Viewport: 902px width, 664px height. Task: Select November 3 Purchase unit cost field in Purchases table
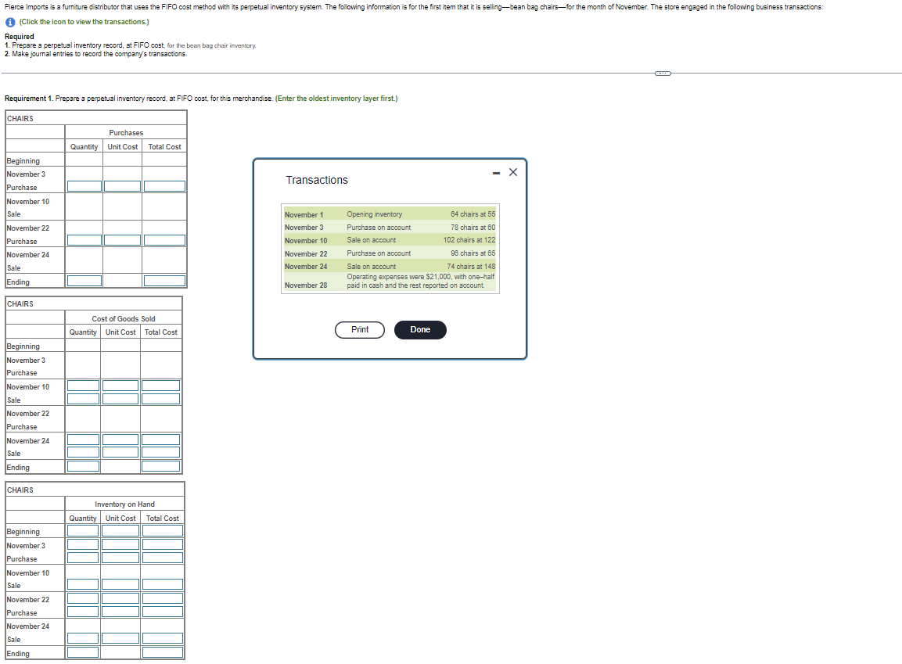click(123, 186)
